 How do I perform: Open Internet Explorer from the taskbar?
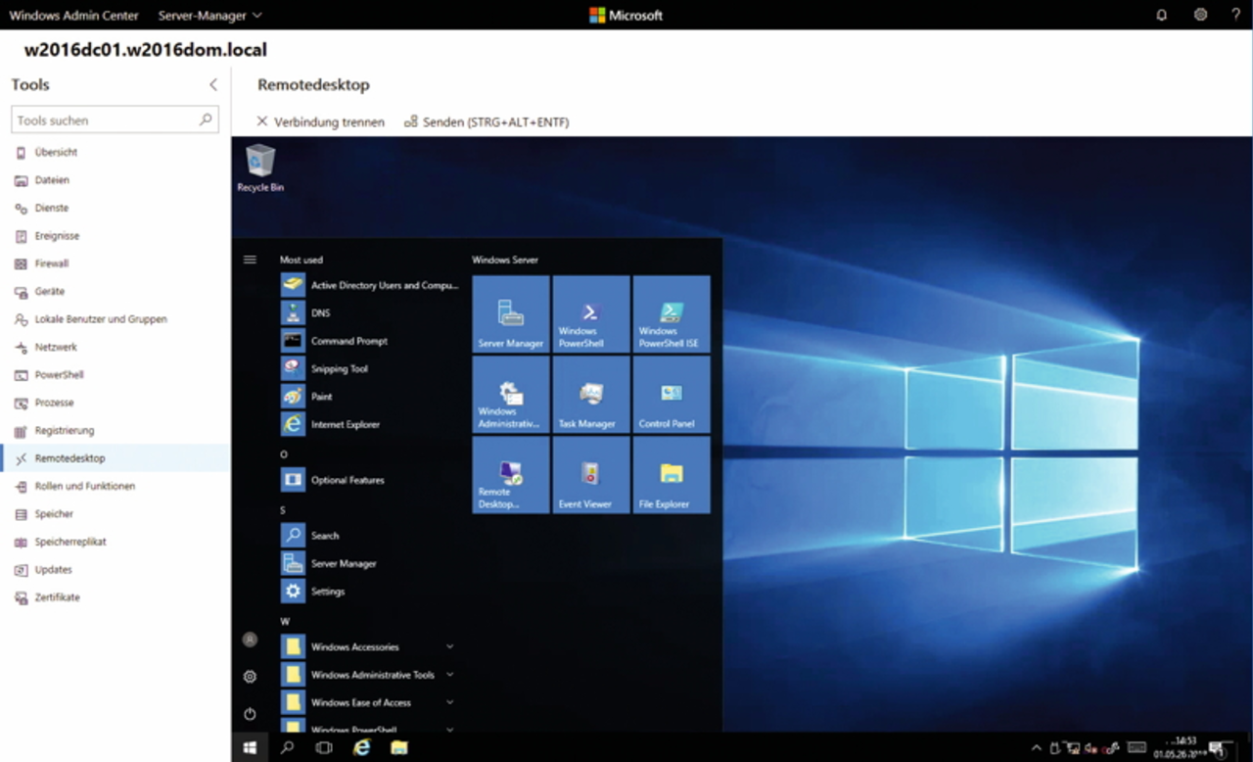(362, 747)
